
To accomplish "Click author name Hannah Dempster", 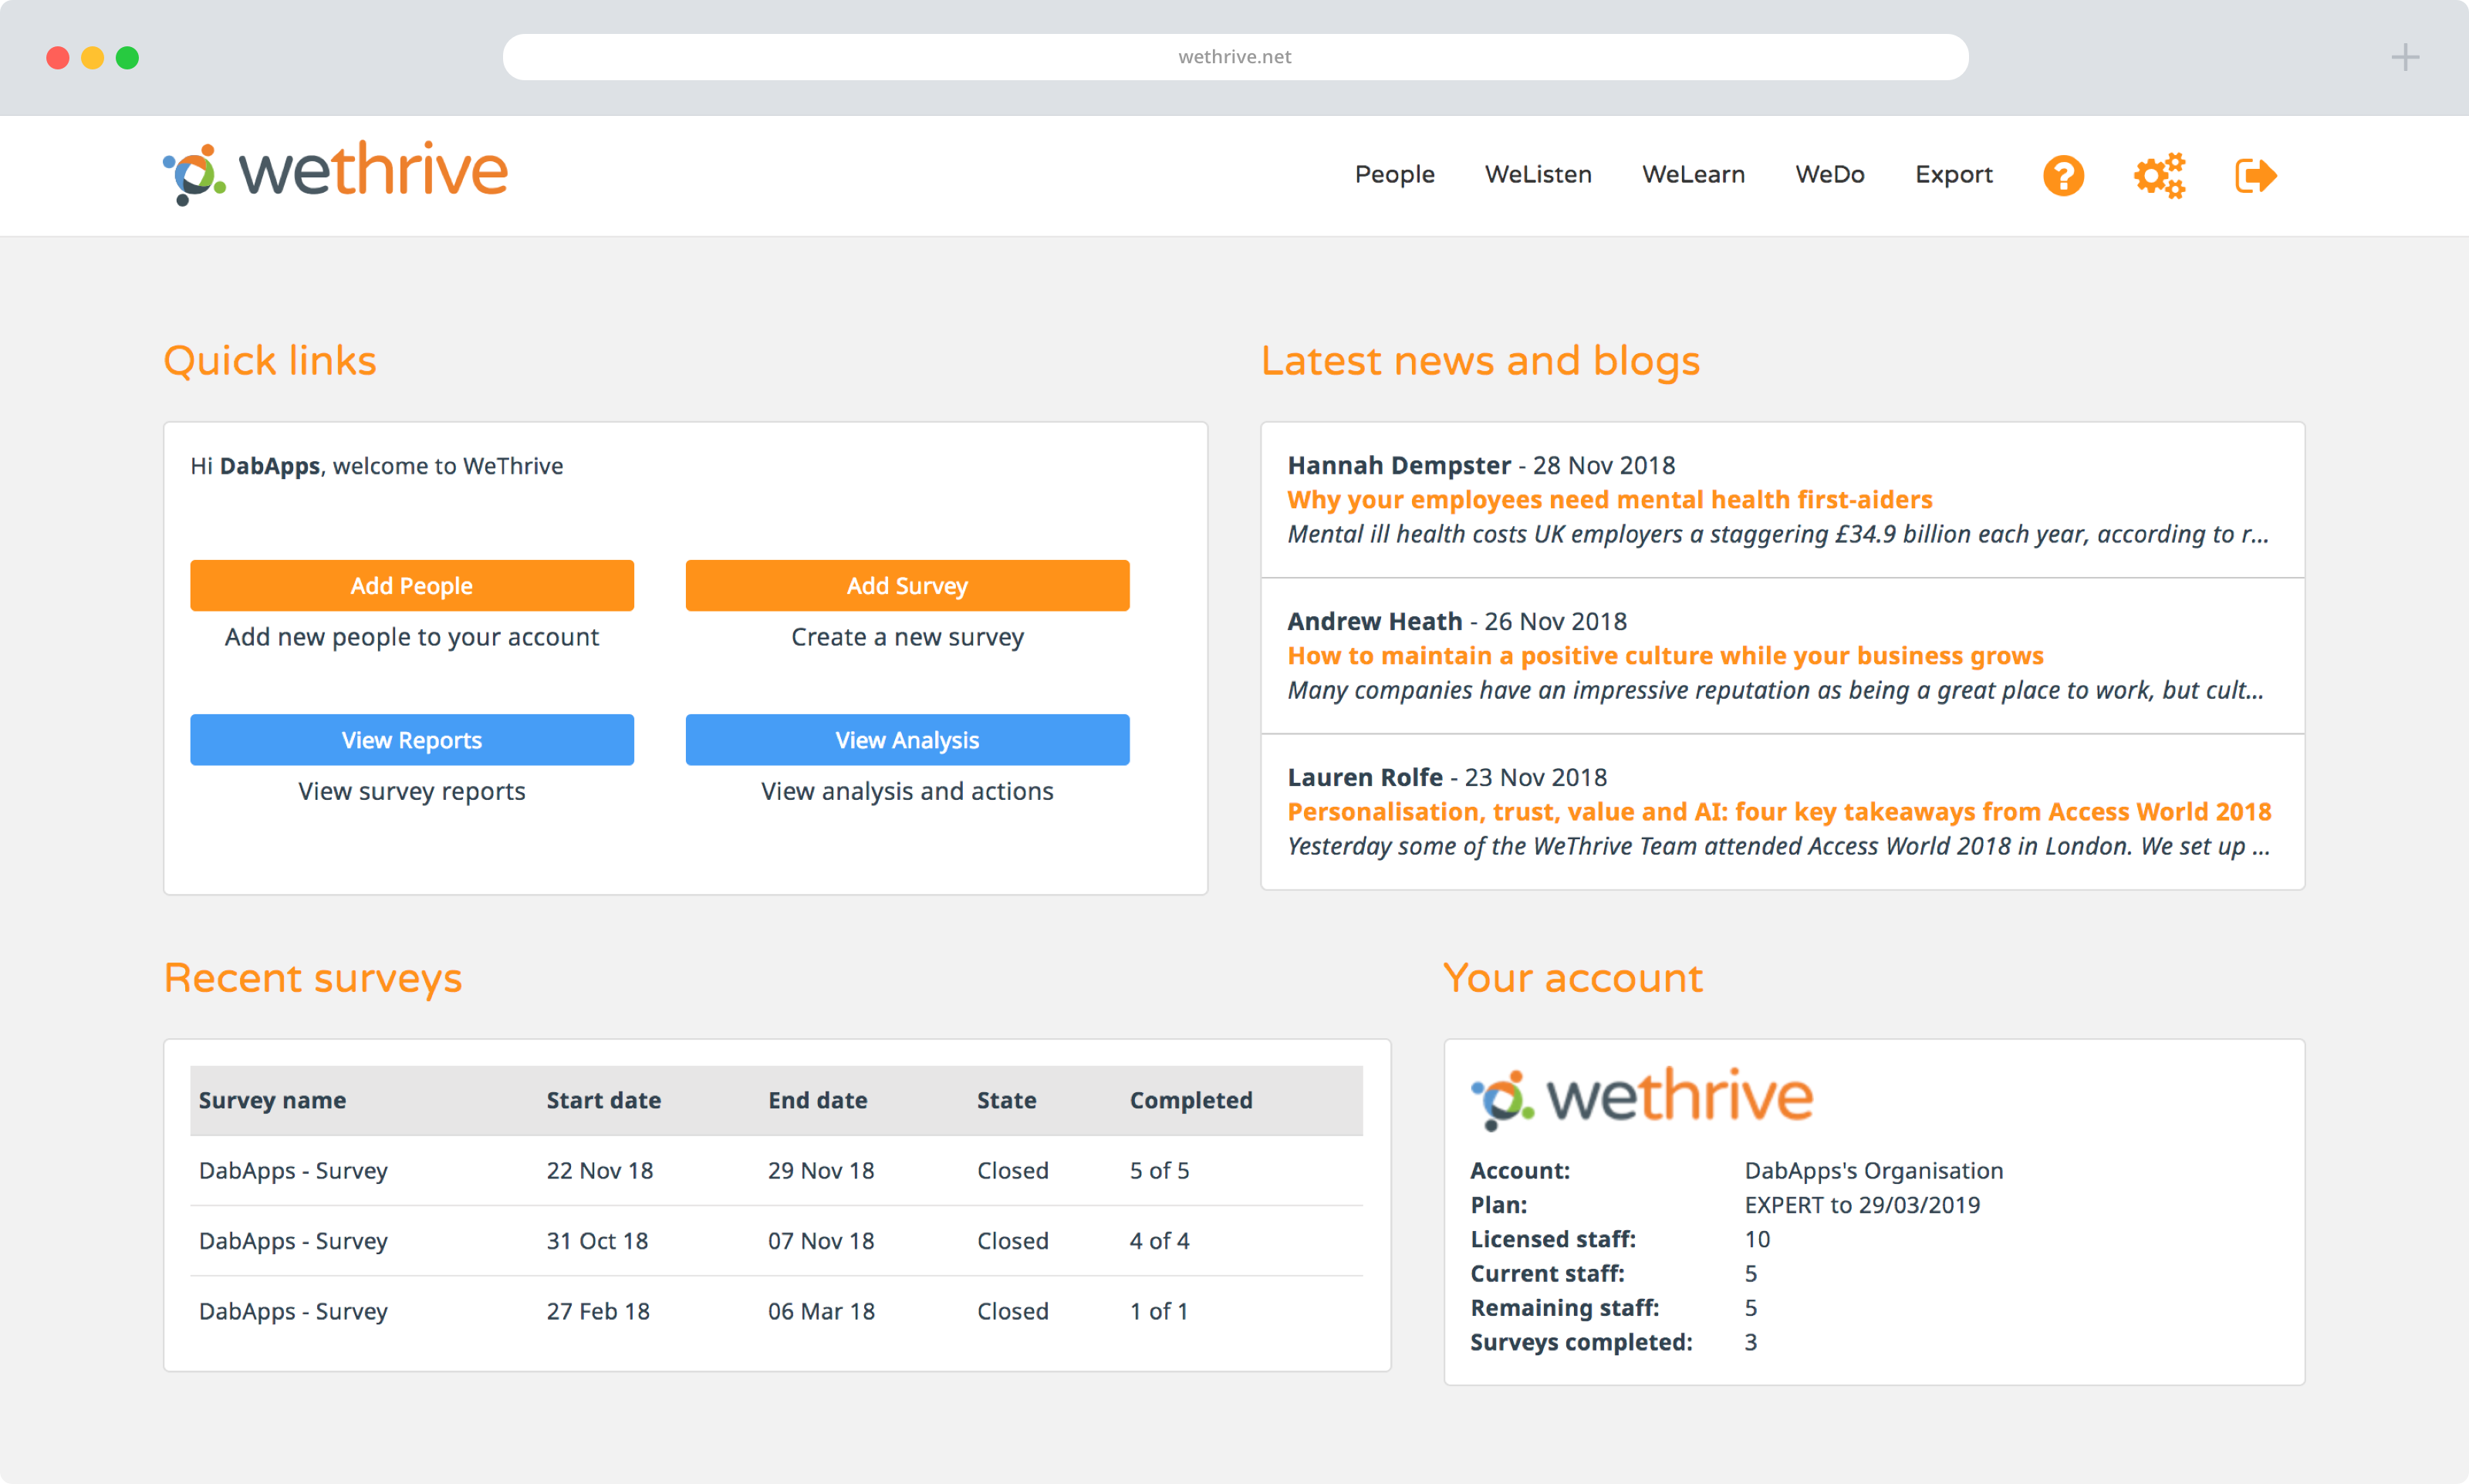I will click(x=1398, y=465).
